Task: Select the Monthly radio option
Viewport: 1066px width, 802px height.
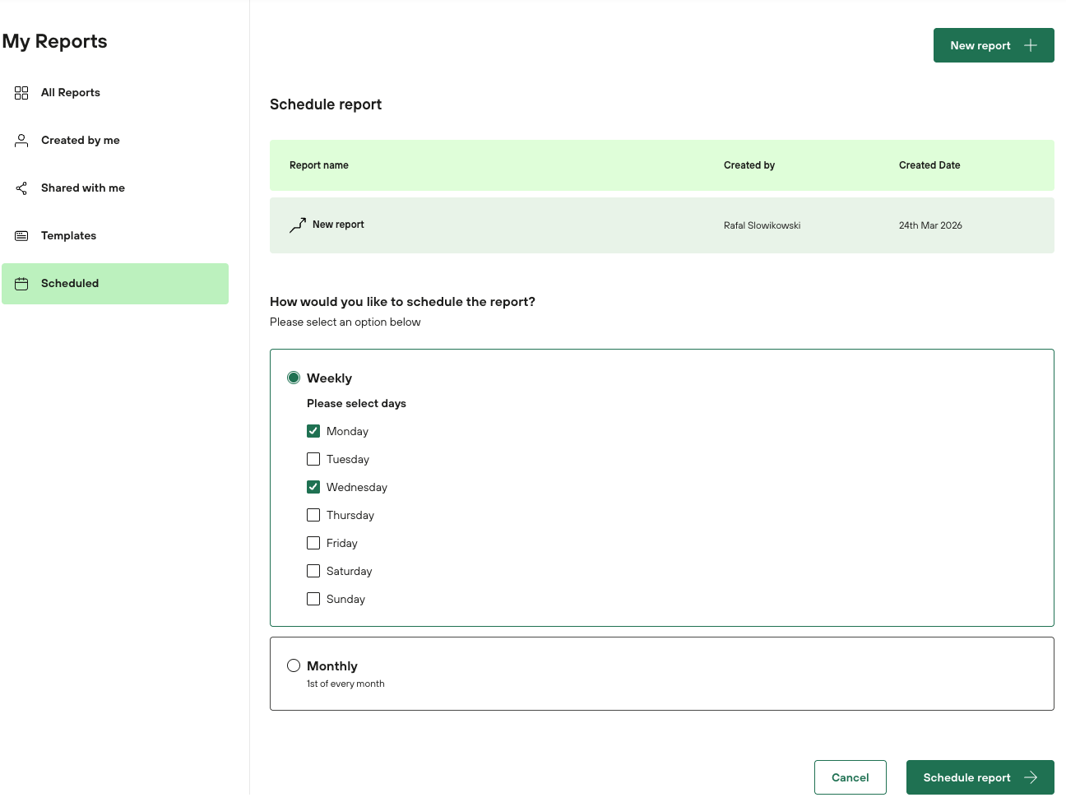Action: coord(294,665)
